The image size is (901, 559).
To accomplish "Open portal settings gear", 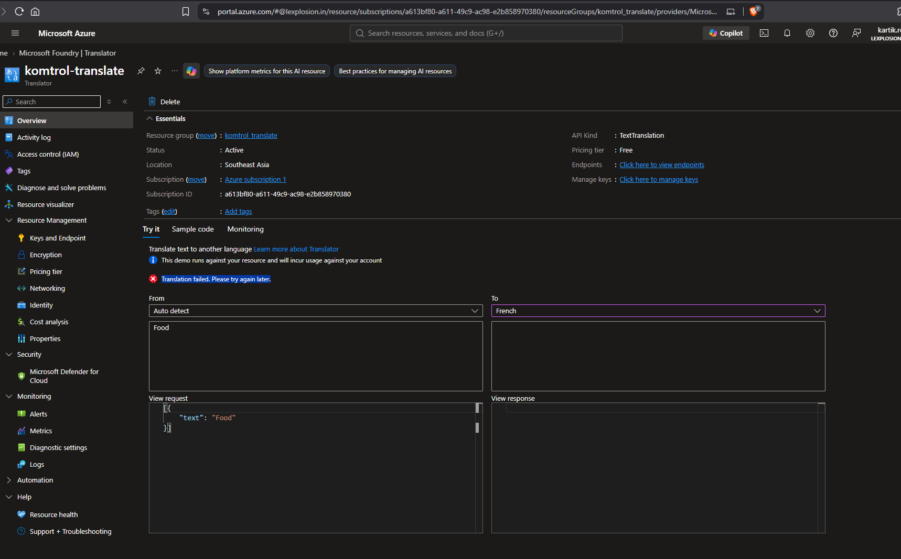I will click(810, 33).
